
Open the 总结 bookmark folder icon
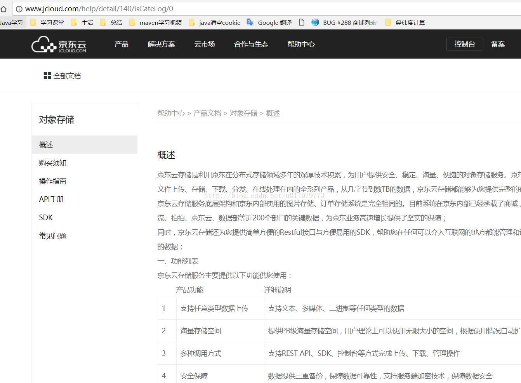coord(103,23)
